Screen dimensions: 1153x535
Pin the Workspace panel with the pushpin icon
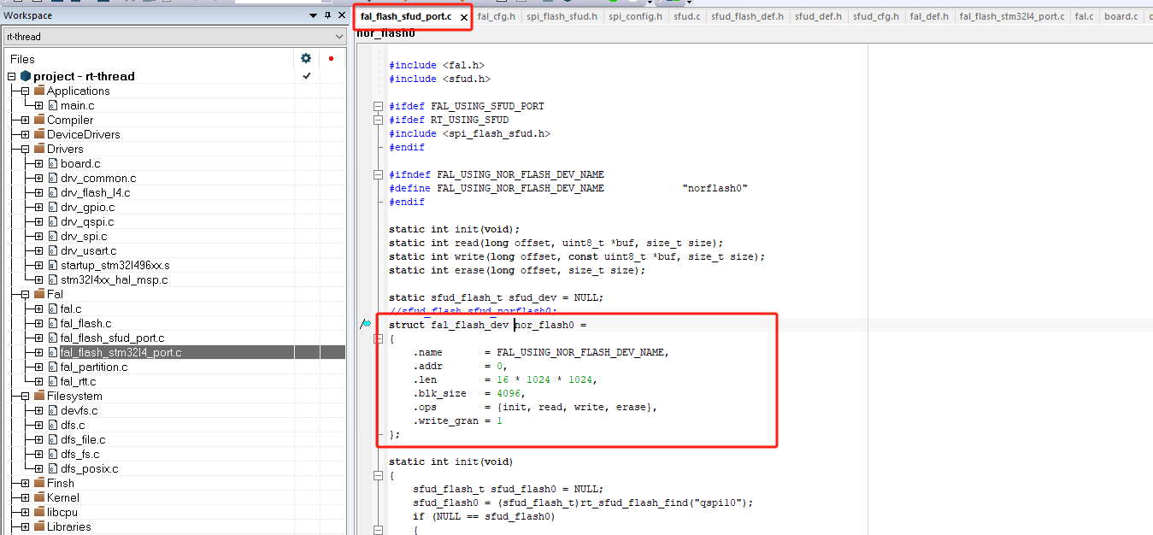[x=326, y=15]
